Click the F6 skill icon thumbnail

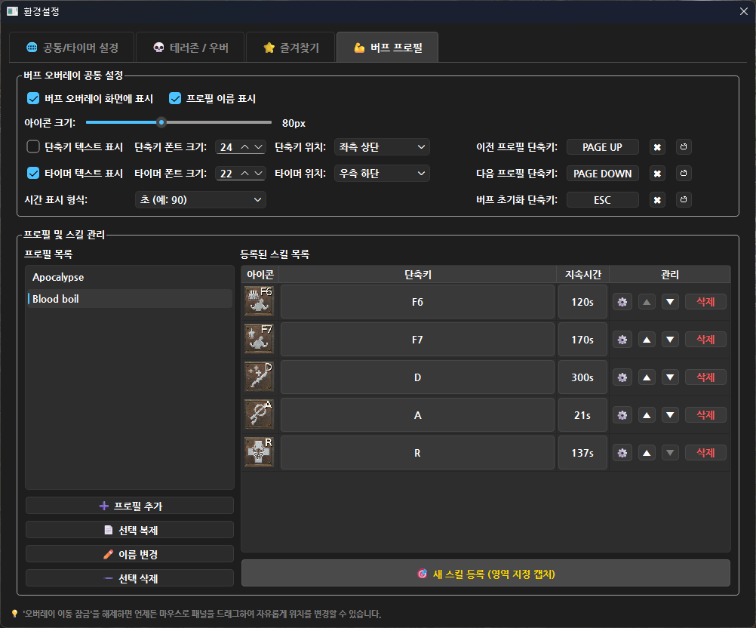point(259,301)
